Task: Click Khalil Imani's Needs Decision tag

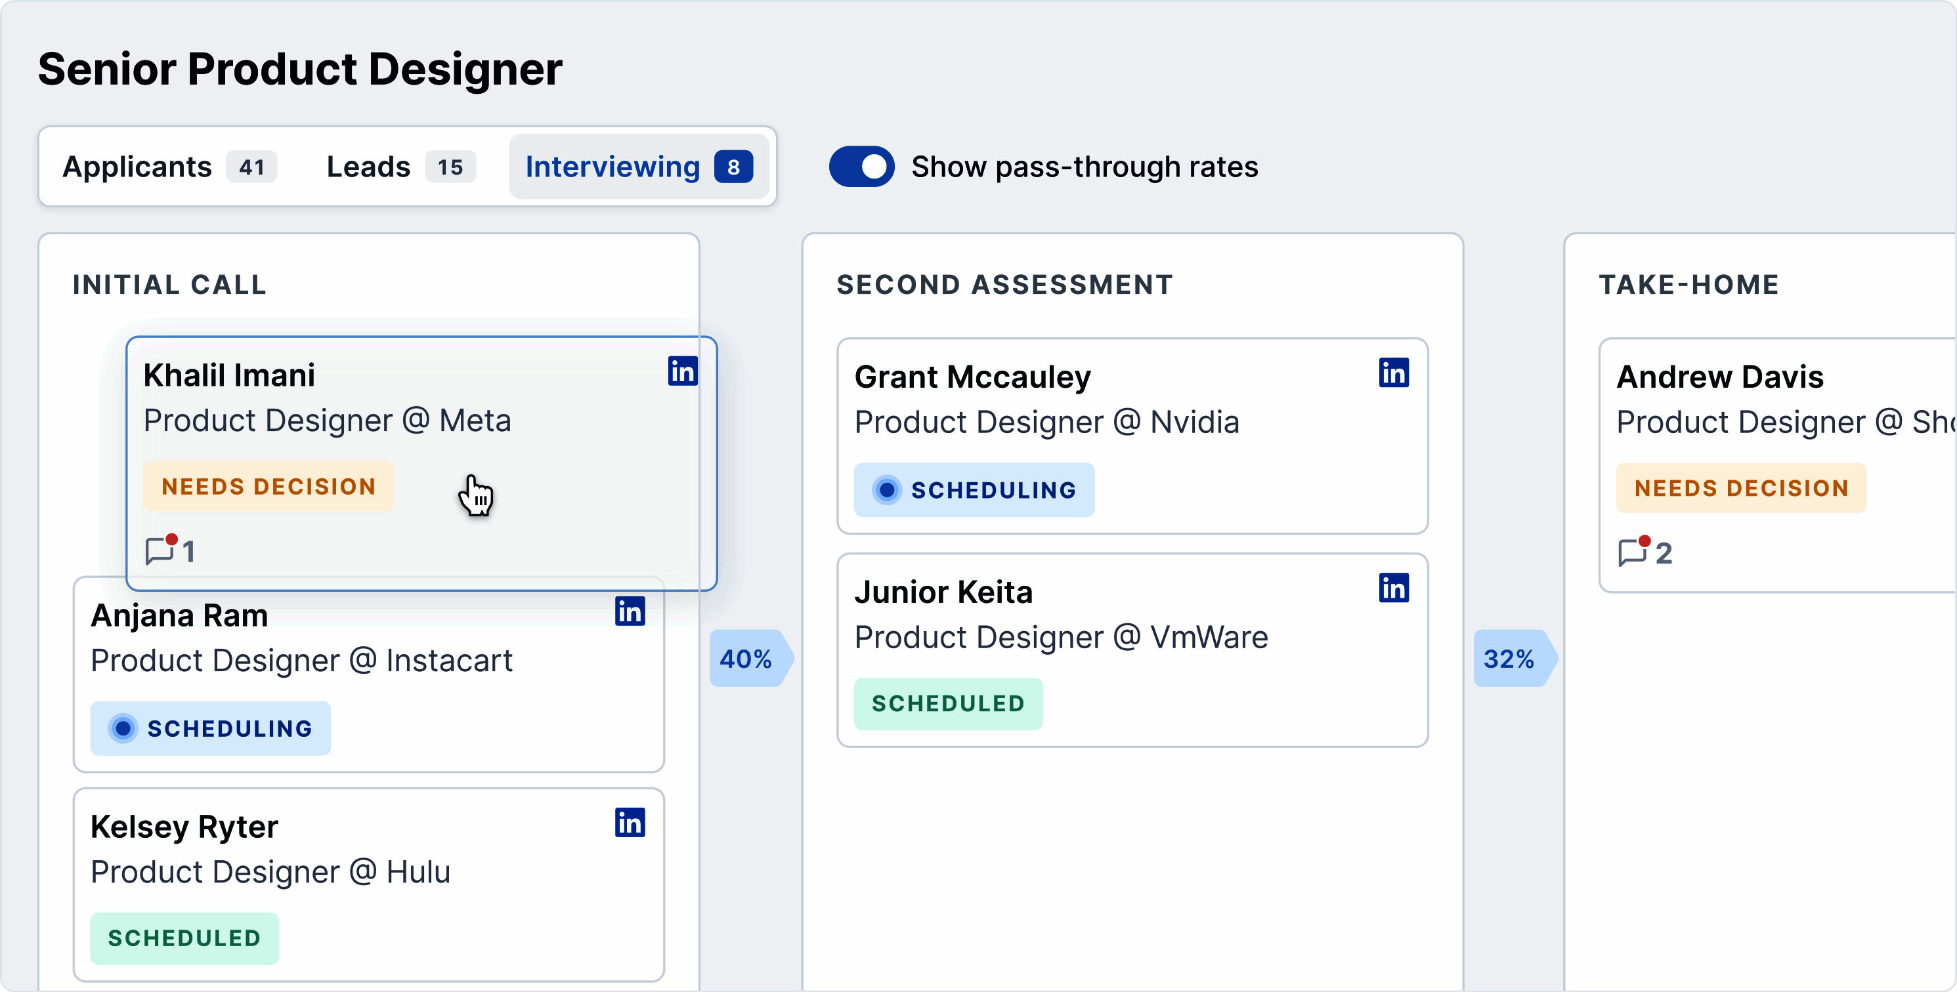Action: [x=268, y=486]
